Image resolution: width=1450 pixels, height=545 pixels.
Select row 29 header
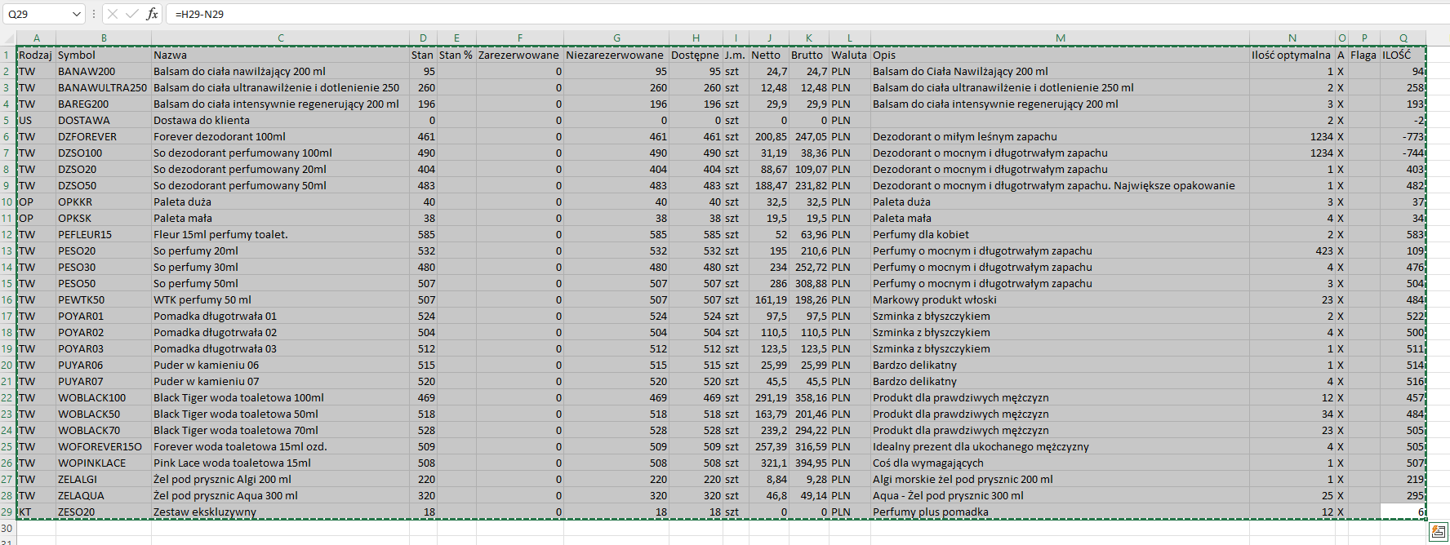pyautogui.click(x=8, y=512)
